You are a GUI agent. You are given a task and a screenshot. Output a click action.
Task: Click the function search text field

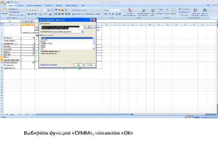click(x=62, y=27)
